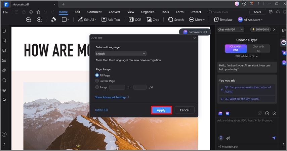Click the star favorite icon

(x=38, y=12)
